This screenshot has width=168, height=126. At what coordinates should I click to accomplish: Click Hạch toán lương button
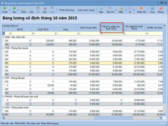86,10
